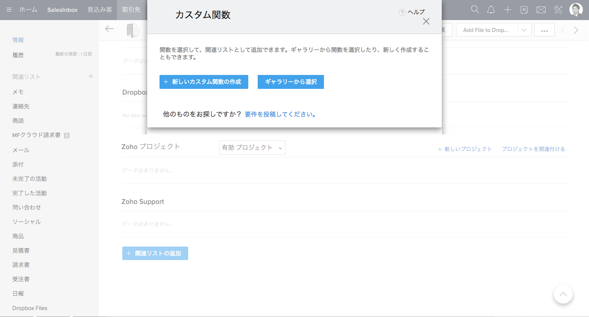The width and height of the screenshot is (589, 317).
Task: Click the scroll-to-top round button
Action: [x=563, y=294]
